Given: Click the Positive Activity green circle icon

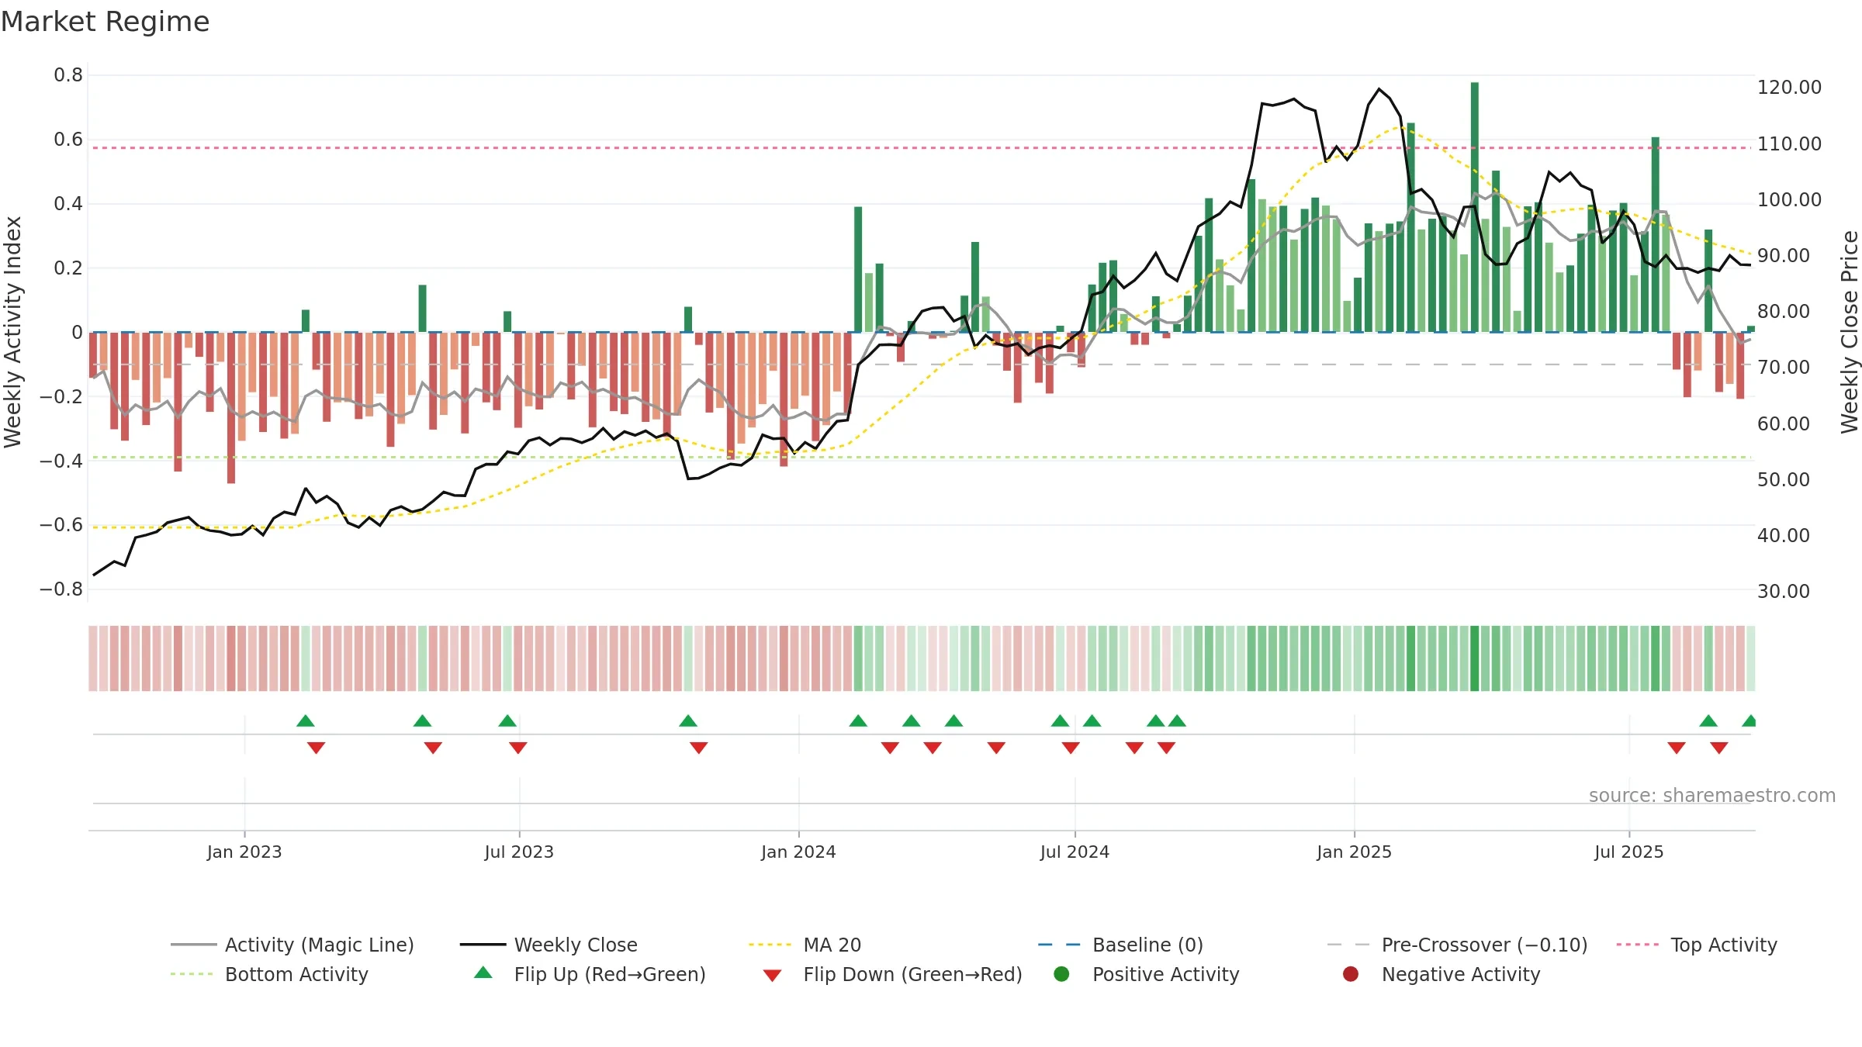Looking at the screenshot, I should (1061, 974).
